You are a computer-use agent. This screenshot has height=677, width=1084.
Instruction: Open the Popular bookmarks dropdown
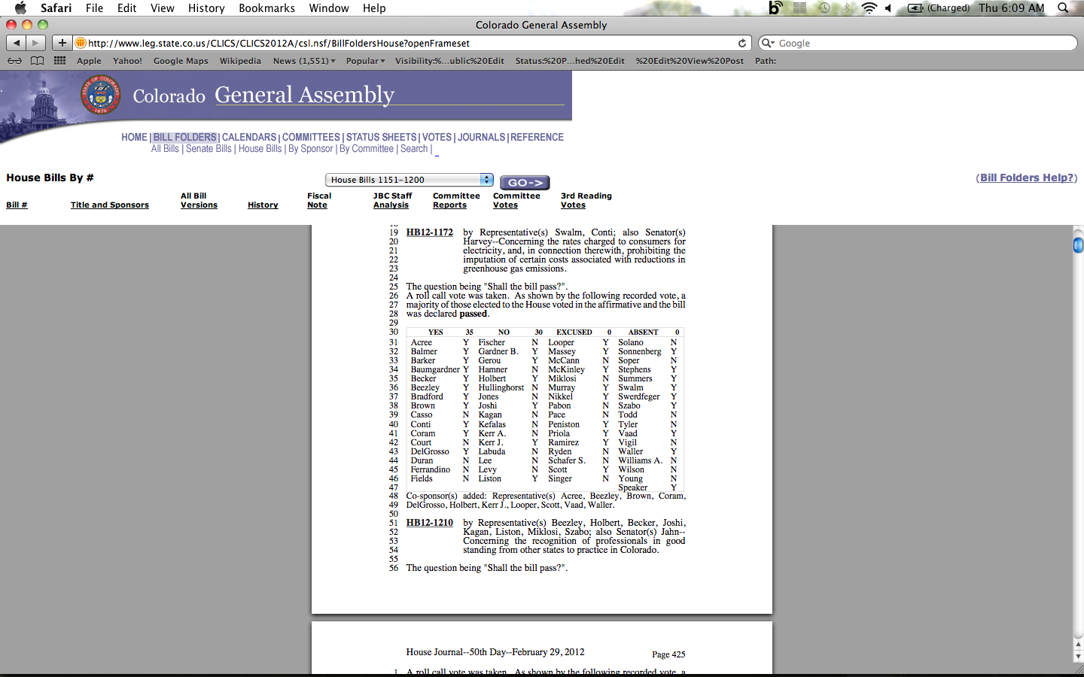click(365, 61)
